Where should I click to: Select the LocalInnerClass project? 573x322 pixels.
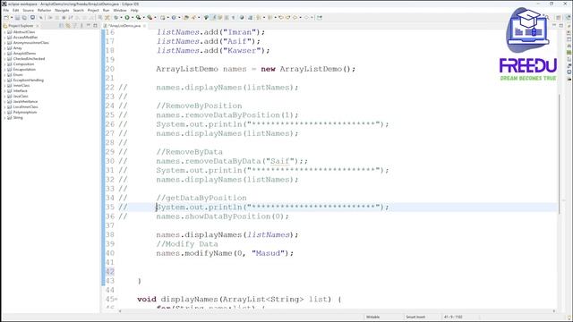pos(26,107)
